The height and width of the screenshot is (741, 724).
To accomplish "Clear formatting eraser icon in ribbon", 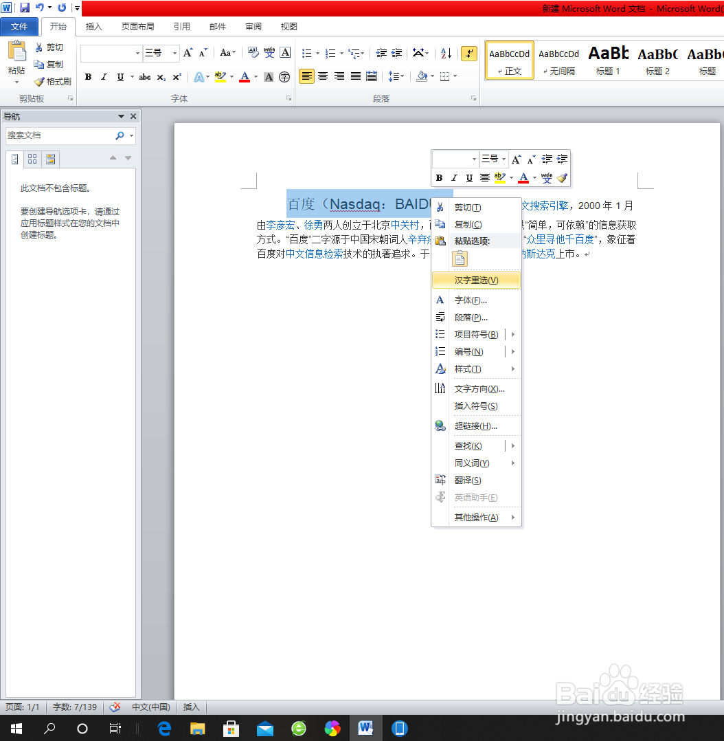I will [253, 53].
